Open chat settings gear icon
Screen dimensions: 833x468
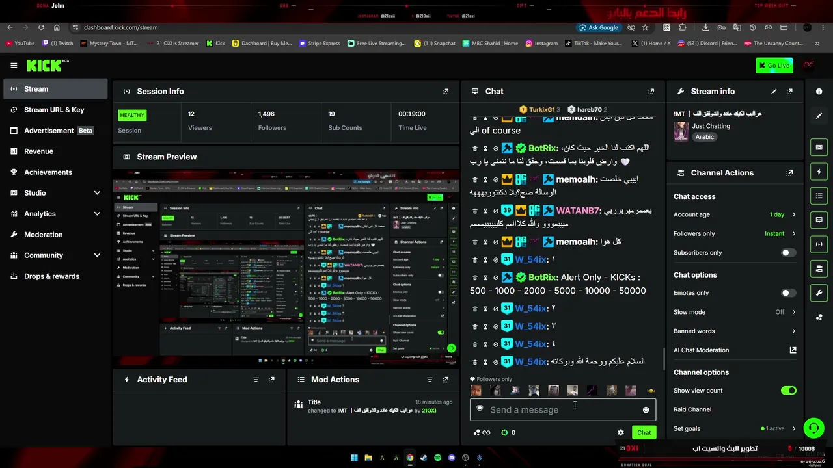point(620,432)
